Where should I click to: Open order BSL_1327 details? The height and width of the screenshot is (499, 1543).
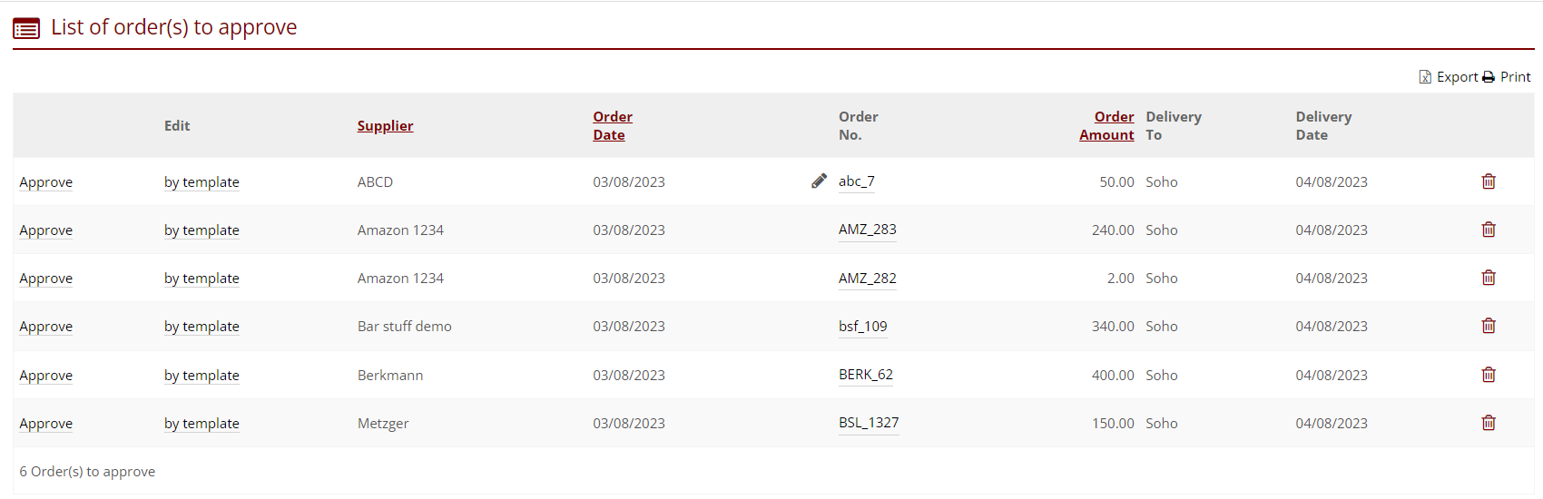coord(869,423)
